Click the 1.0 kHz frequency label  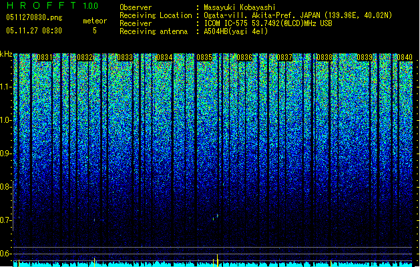[x=6, y=120]
